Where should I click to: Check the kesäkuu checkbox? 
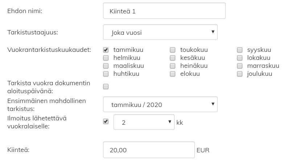[x=173, y=58]
